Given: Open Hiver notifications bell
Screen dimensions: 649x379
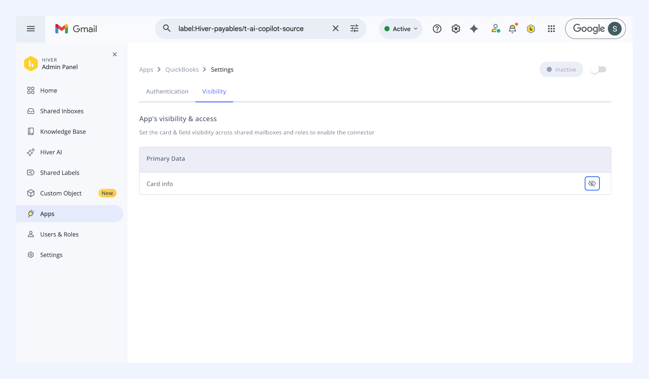Looking at the screenshot, I should [512, 29].
